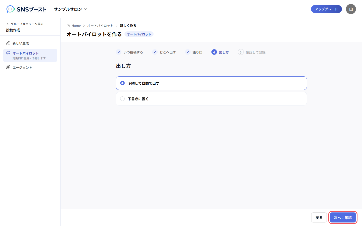Open 新しい生成 in the sidebar
Image resolution: width=362 pixels, height=226 pixels.
pos(30,43)
